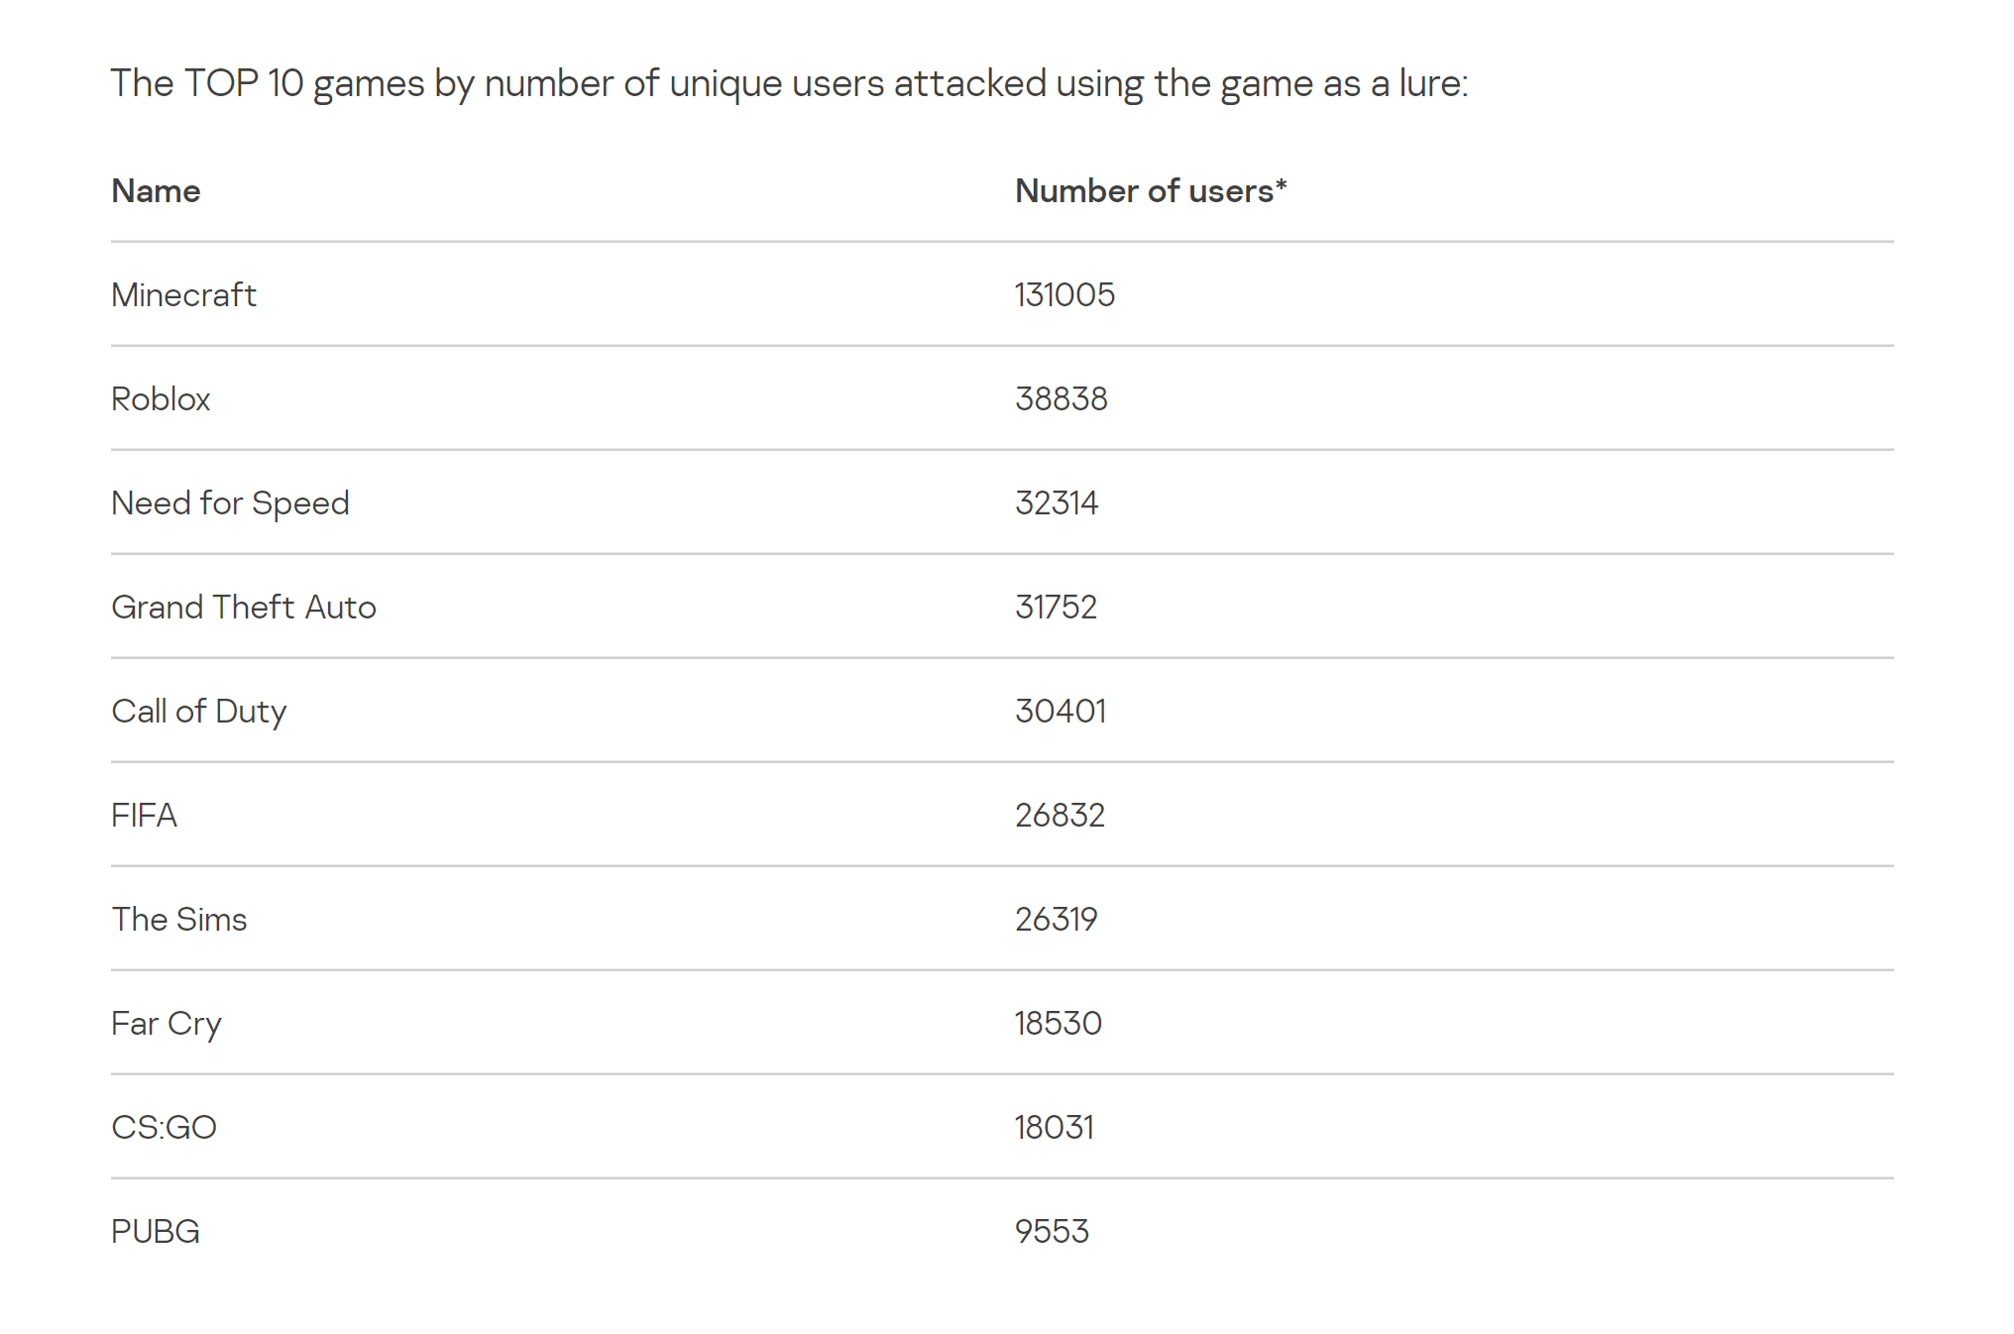This screenshot has height=1334, width=2014.
Task: Select the value 32314
Action: [x=1057, y=502]
